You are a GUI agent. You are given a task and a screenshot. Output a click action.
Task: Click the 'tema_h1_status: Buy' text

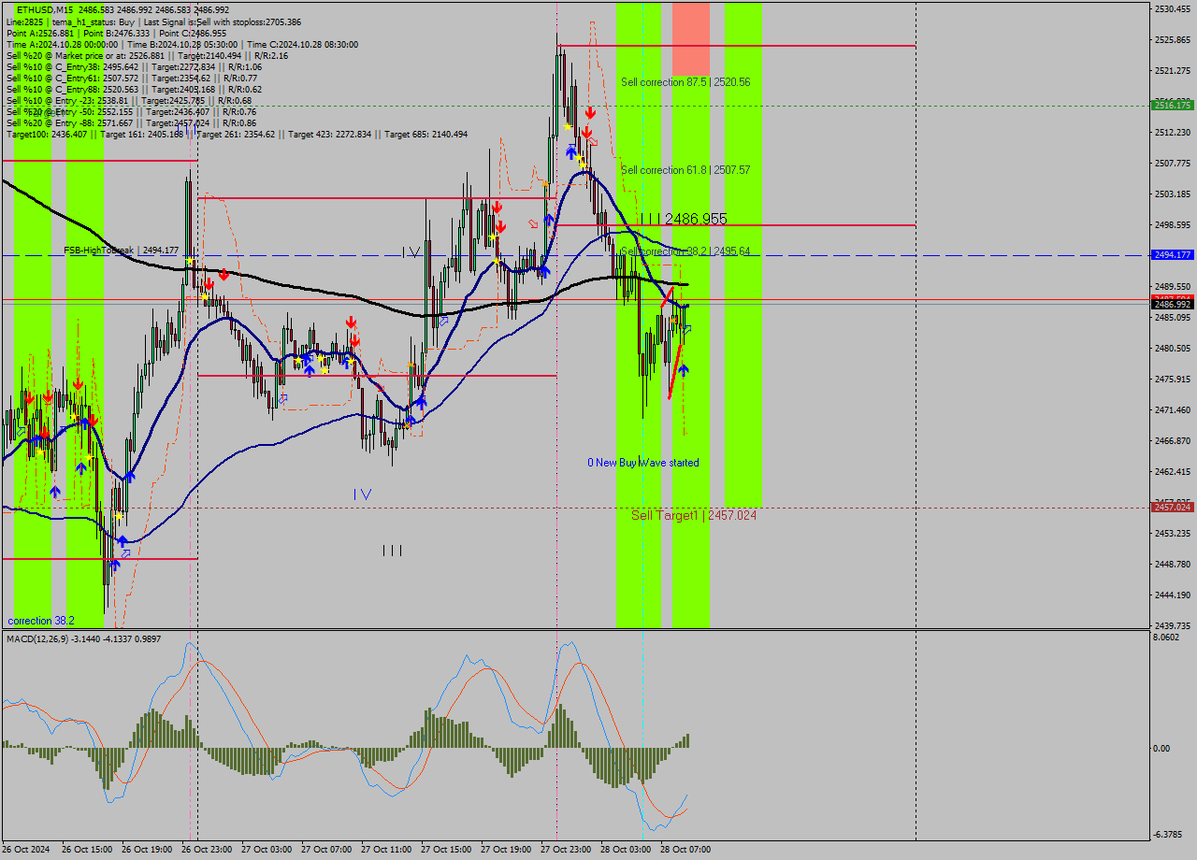click(94, 21)
